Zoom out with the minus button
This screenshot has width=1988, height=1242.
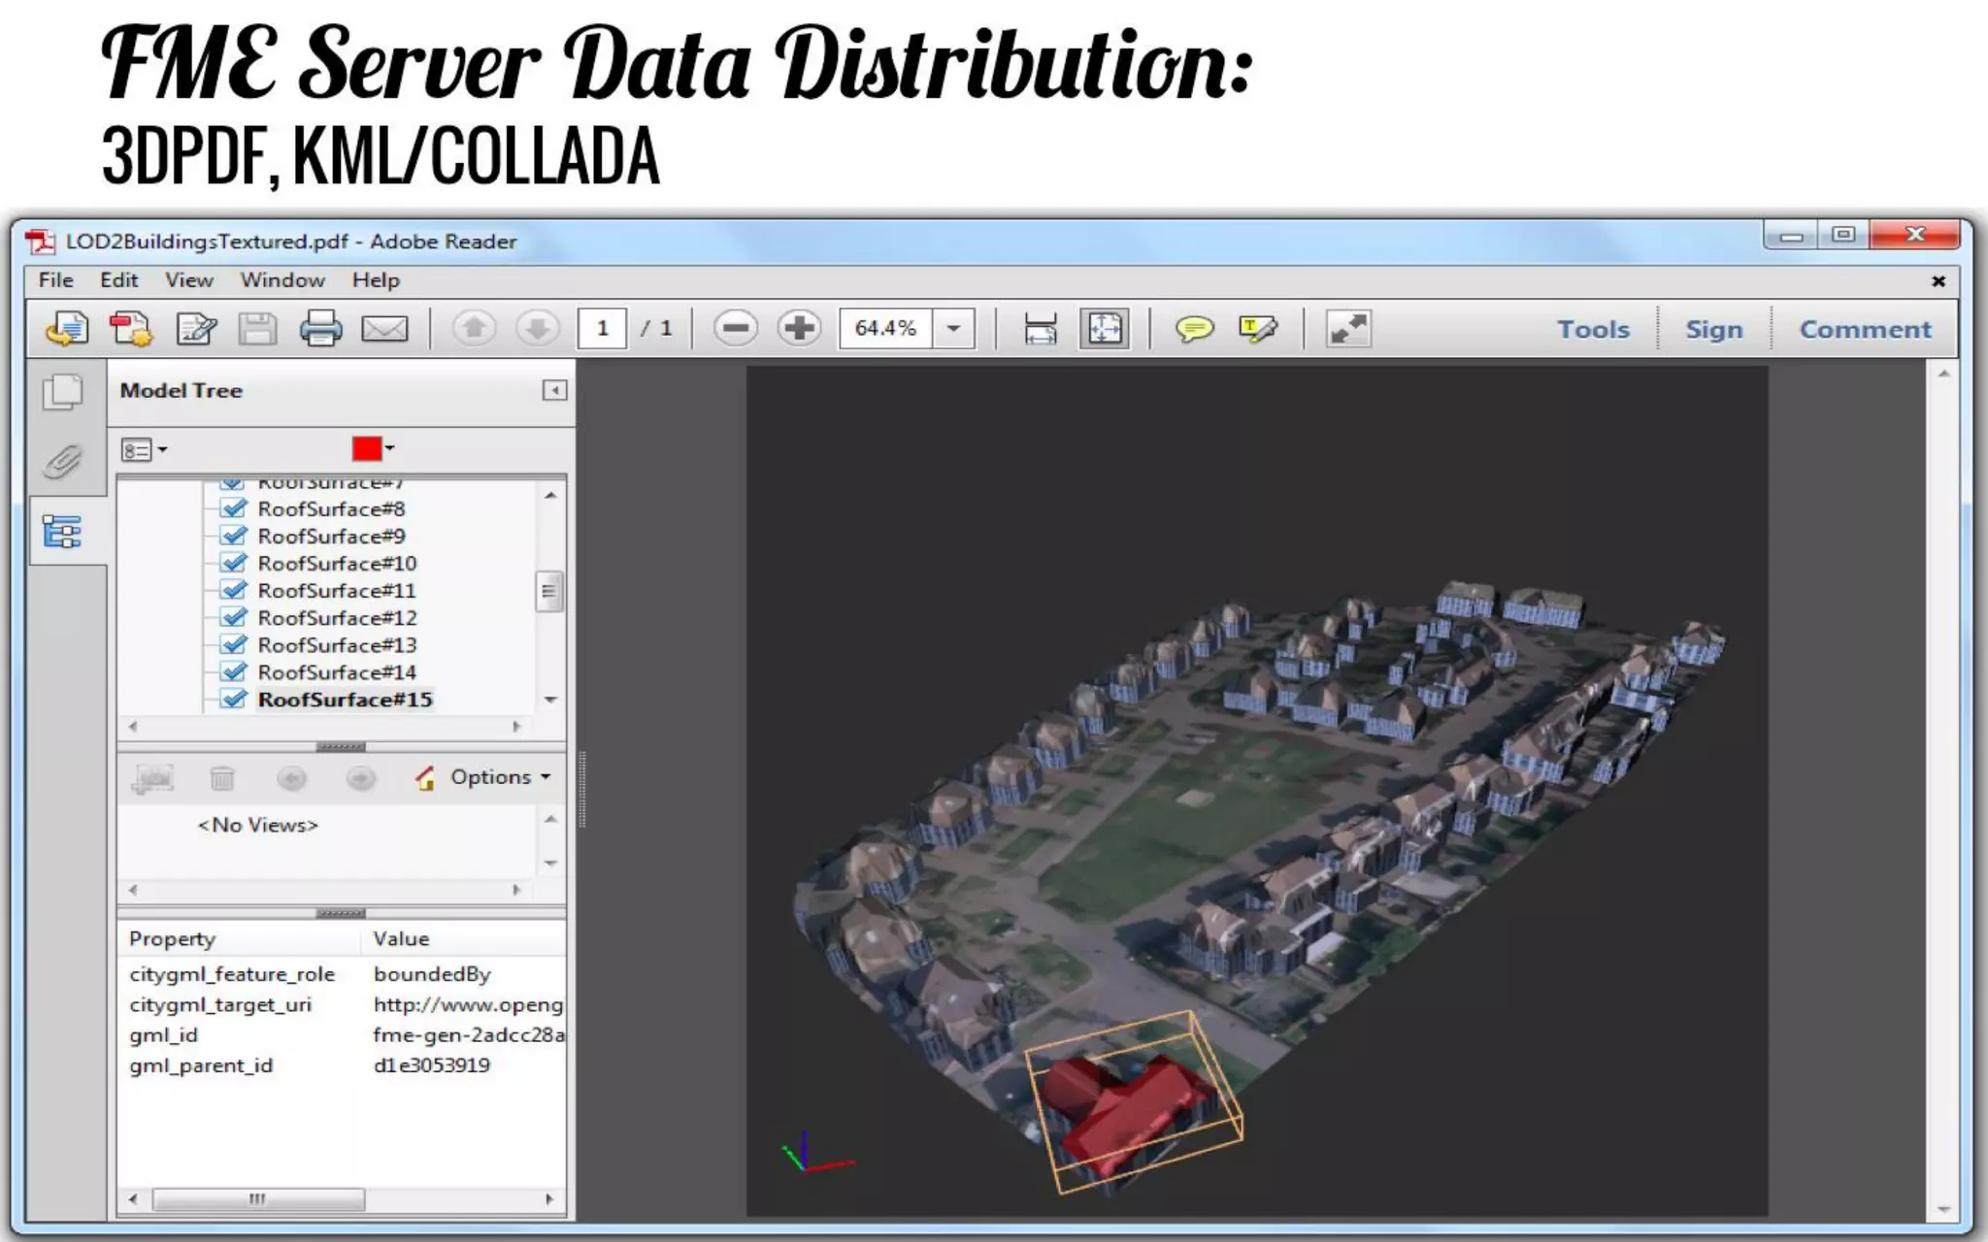(x=736, y=329)
